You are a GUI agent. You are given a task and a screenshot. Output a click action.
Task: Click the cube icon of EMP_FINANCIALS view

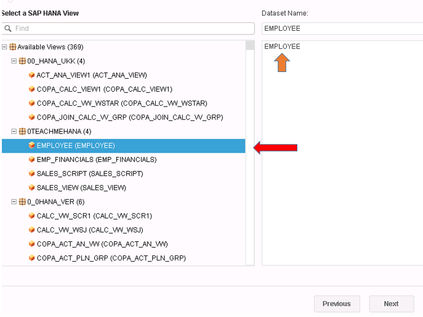(x=31, y=159)
